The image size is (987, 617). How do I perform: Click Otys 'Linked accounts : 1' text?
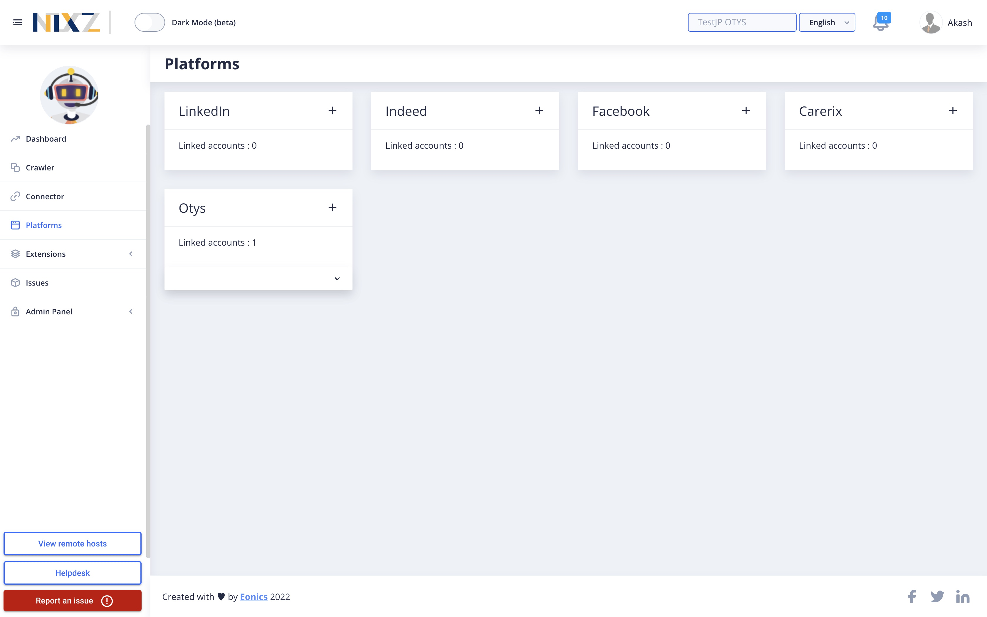point(217,242)
